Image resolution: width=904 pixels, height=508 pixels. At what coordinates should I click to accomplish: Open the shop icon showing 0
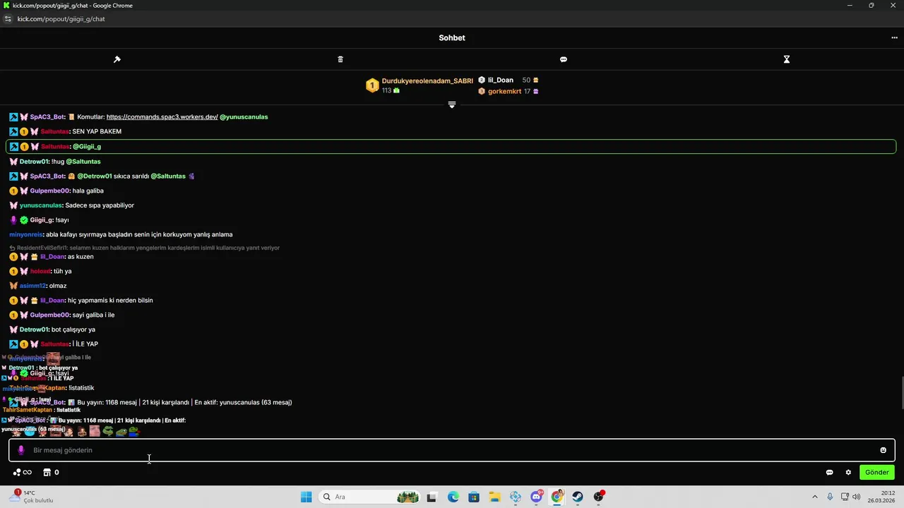coord(51,473)
